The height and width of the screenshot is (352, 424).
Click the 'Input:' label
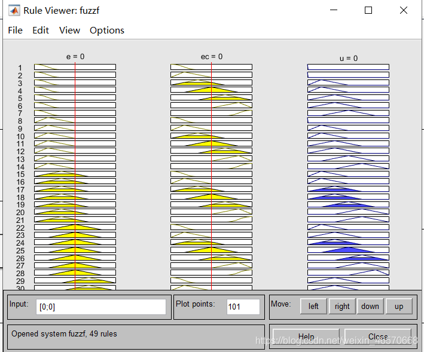19,304
